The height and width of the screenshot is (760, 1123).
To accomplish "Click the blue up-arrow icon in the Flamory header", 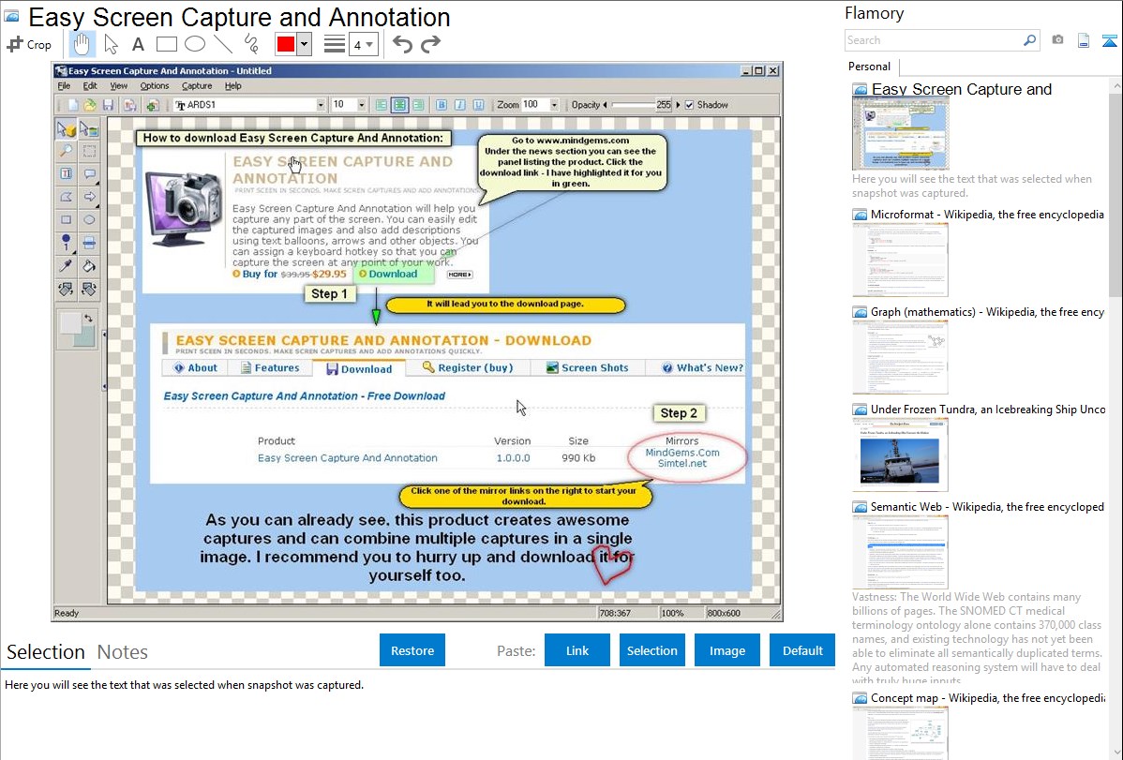I will point(1109,40).
